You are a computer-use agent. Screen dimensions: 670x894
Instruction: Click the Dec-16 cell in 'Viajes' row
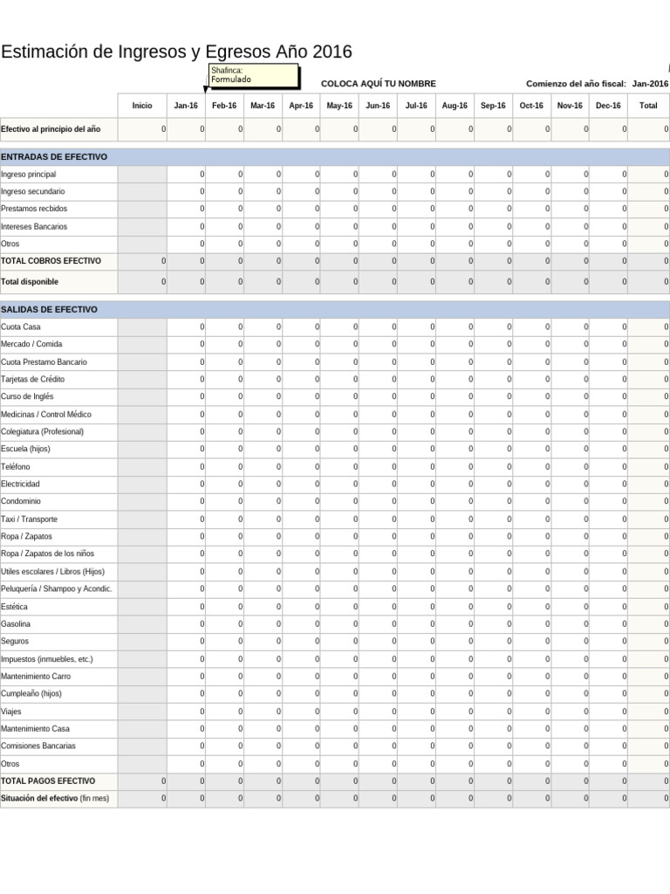pos(608,712)
